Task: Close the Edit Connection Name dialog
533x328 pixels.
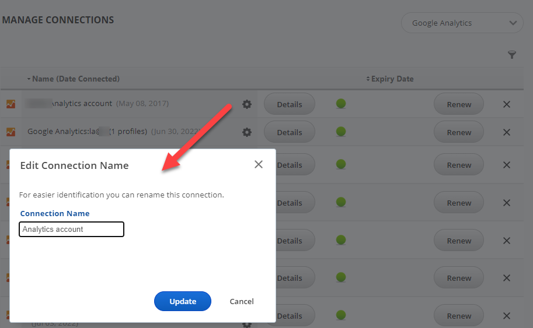Action: [x=259, y=165]
